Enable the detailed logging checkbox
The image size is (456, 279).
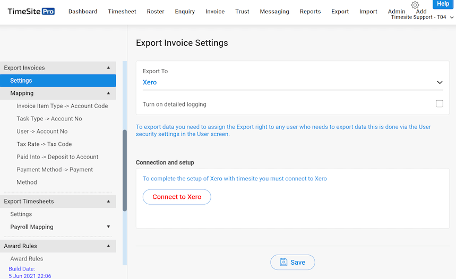coord(440,104)
